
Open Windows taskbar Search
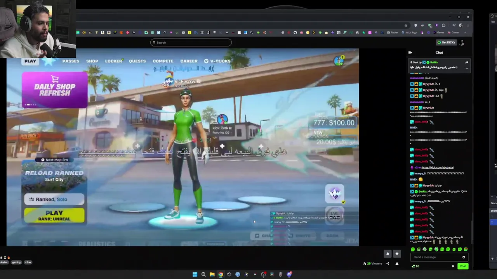coord(203,274)
